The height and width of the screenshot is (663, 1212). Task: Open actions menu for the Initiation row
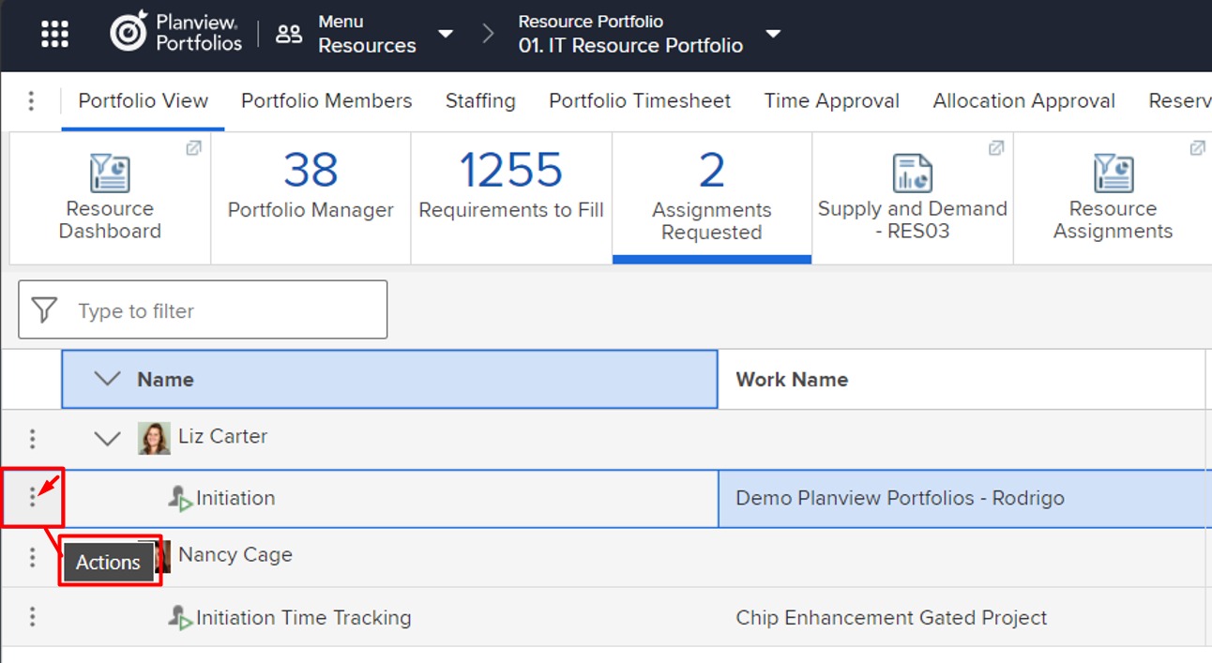click(x=32, y=497)
